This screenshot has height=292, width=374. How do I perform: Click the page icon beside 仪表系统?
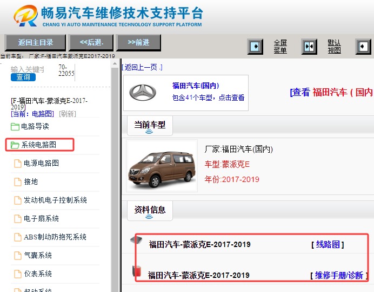[x=18, y=274]
